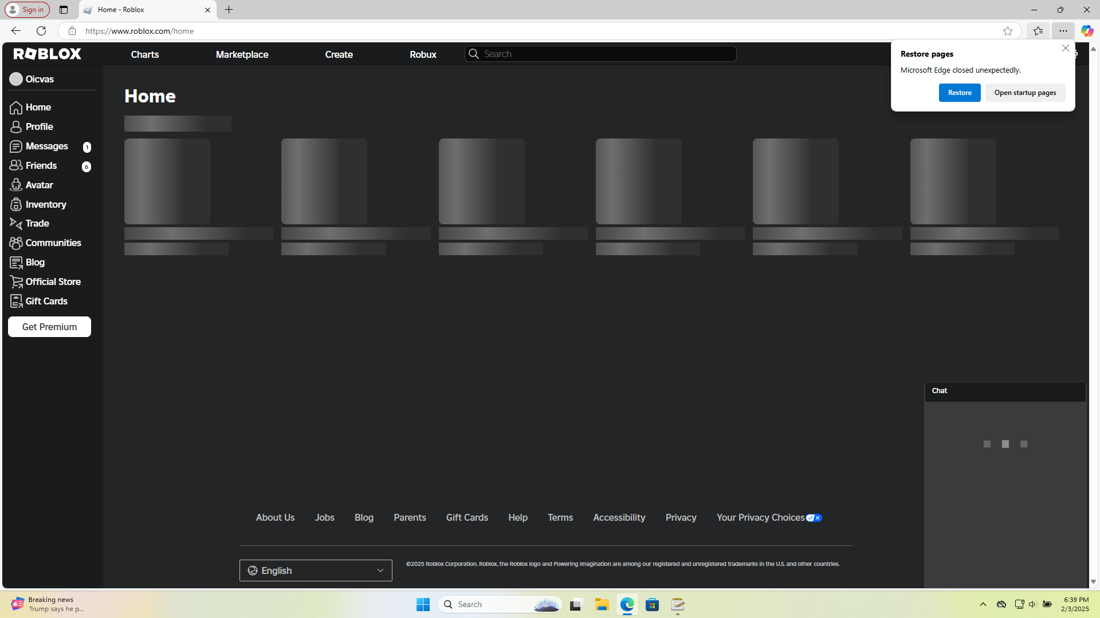Click the Friends icon in sidebar
This screenshot has height=618, width=1100.
[16, 165]
